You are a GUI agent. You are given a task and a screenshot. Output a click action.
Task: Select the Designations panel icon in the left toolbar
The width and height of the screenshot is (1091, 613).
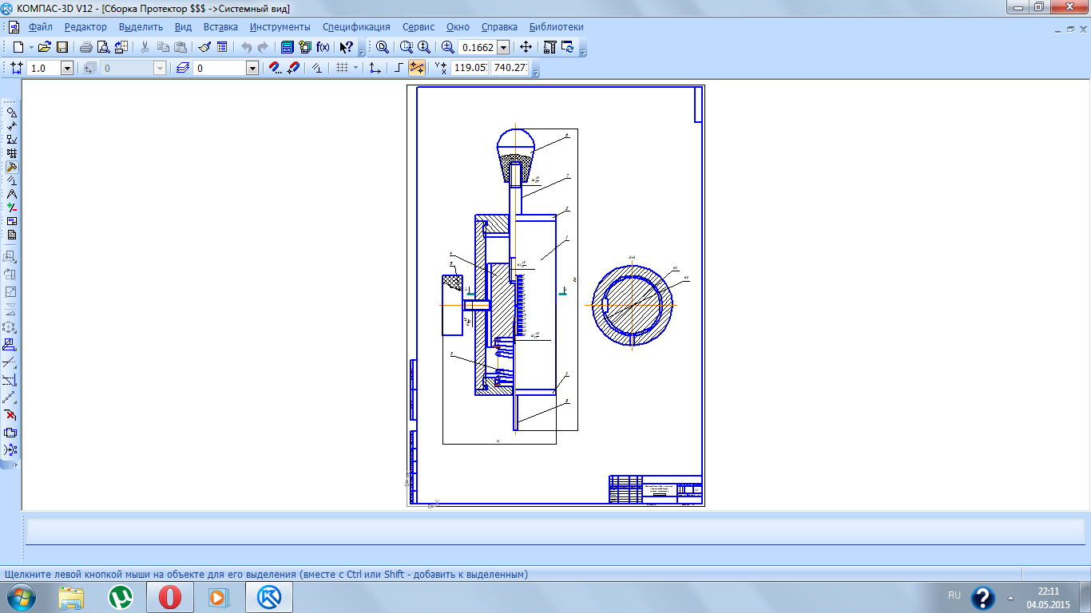coord(11,140)
